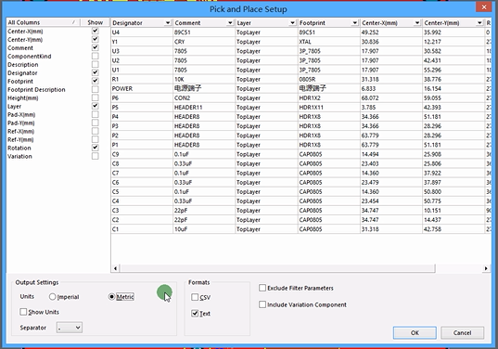Enable the Footprint Description checkbox
The image size is (498, 349).
95,89
